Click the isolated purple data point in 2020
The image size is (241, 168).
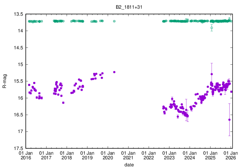114,72
